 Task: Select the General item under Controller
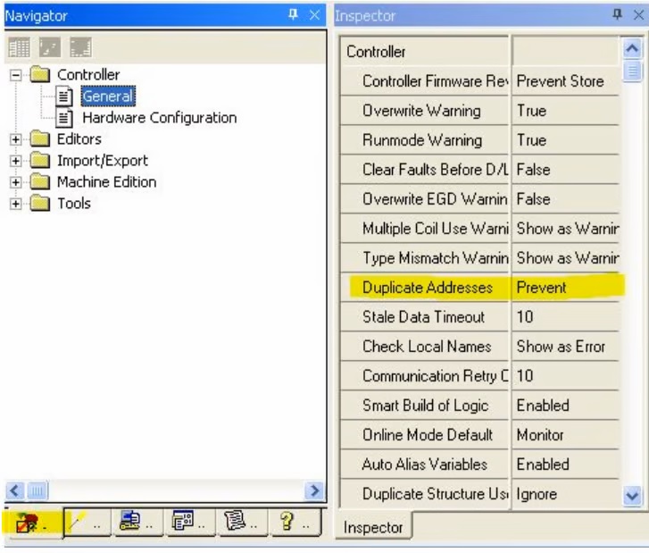pos(107,96)
